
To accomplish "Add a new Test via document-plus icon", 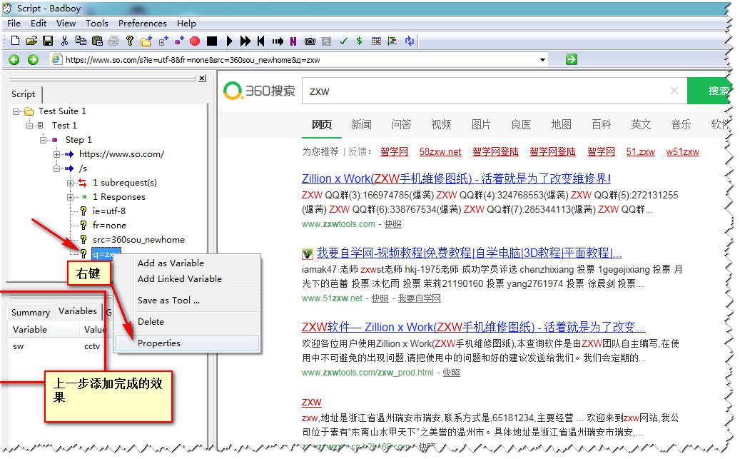I will [163, 41].
